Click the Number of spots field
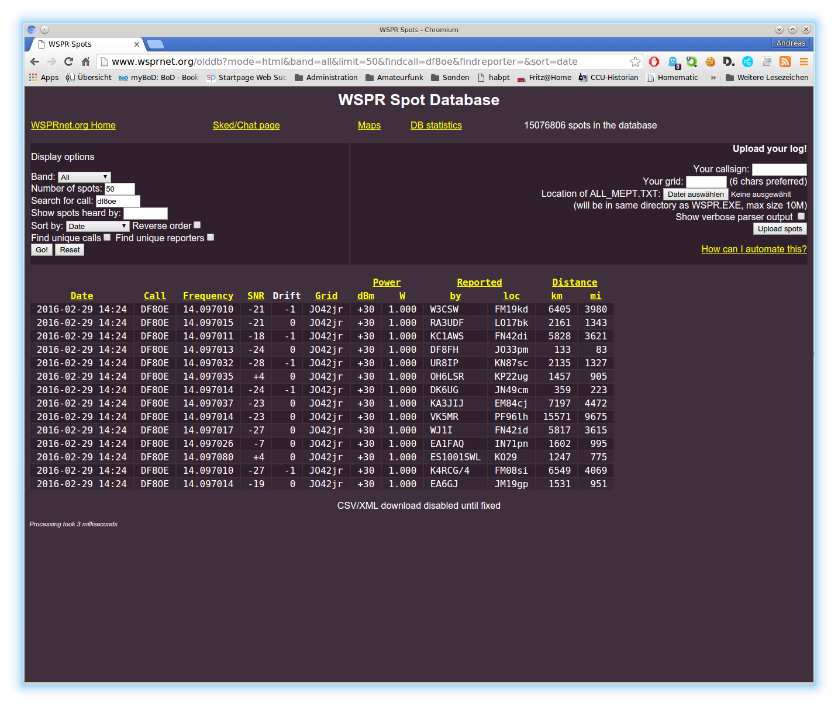This screenshot has height=708, width=838. [120, 189]
